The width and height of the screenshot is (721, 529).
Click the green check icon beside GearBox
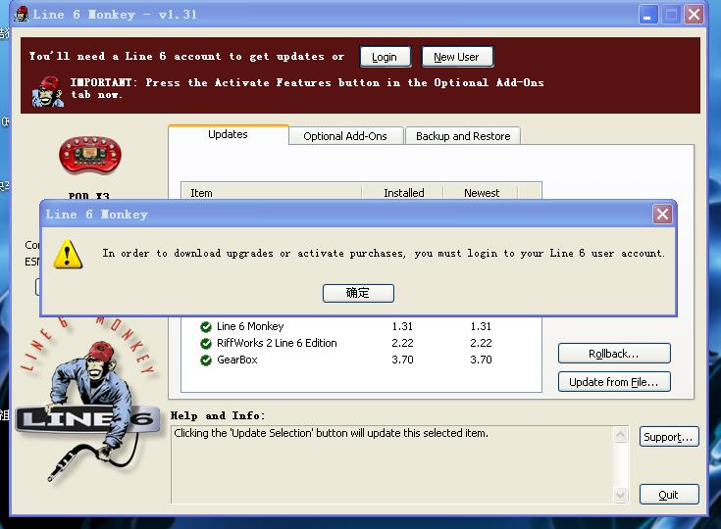tap(206, 361)
